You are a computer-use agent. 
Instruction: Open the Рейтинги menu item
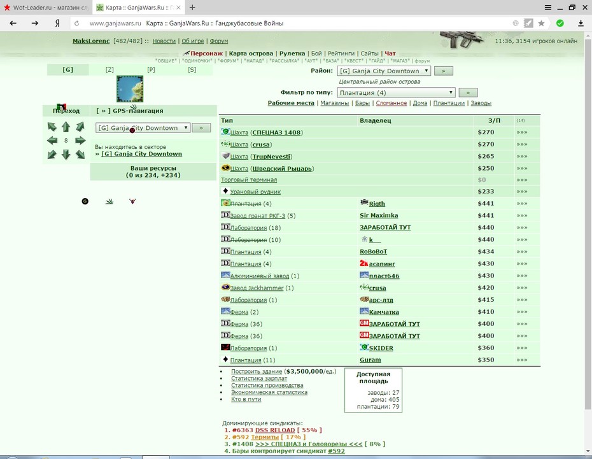341,53
